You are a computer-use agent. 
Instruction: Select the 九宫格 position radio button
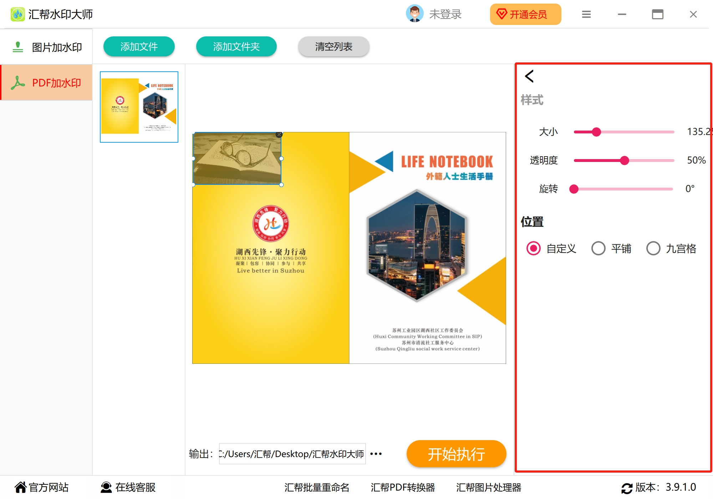pyautogui.click(x=653, y=248)
